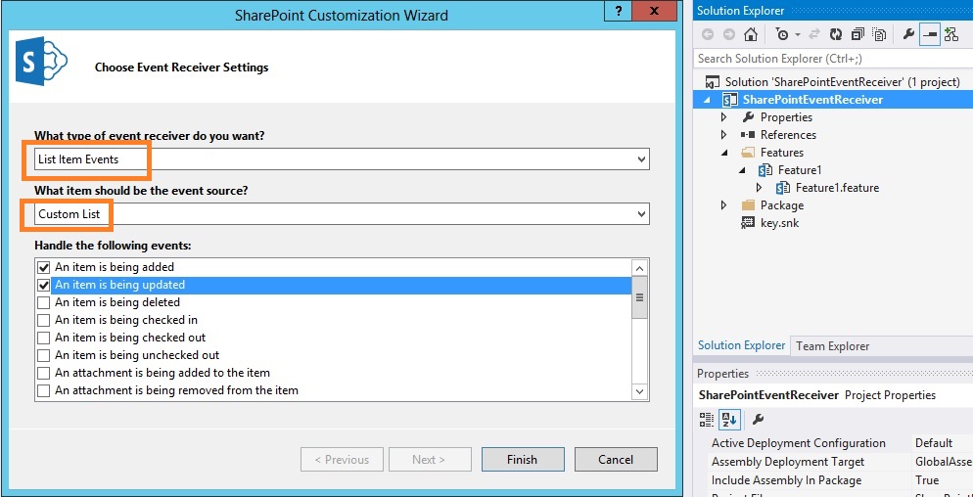This screenshot has width=973, height=497.
Task: Collapse the SharePointEventReceiver project node
Action: tap(708, 100)
